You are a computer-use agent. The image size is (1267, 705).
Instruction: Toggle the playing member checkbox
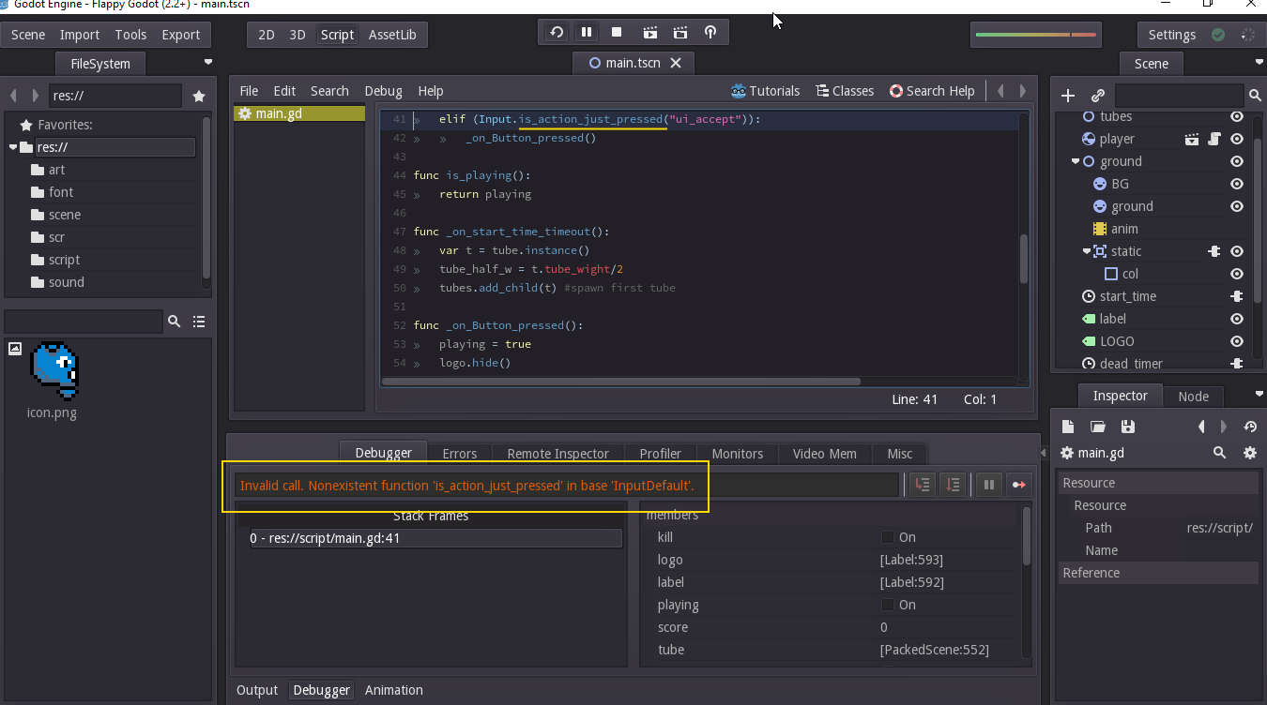pos(887,605)
